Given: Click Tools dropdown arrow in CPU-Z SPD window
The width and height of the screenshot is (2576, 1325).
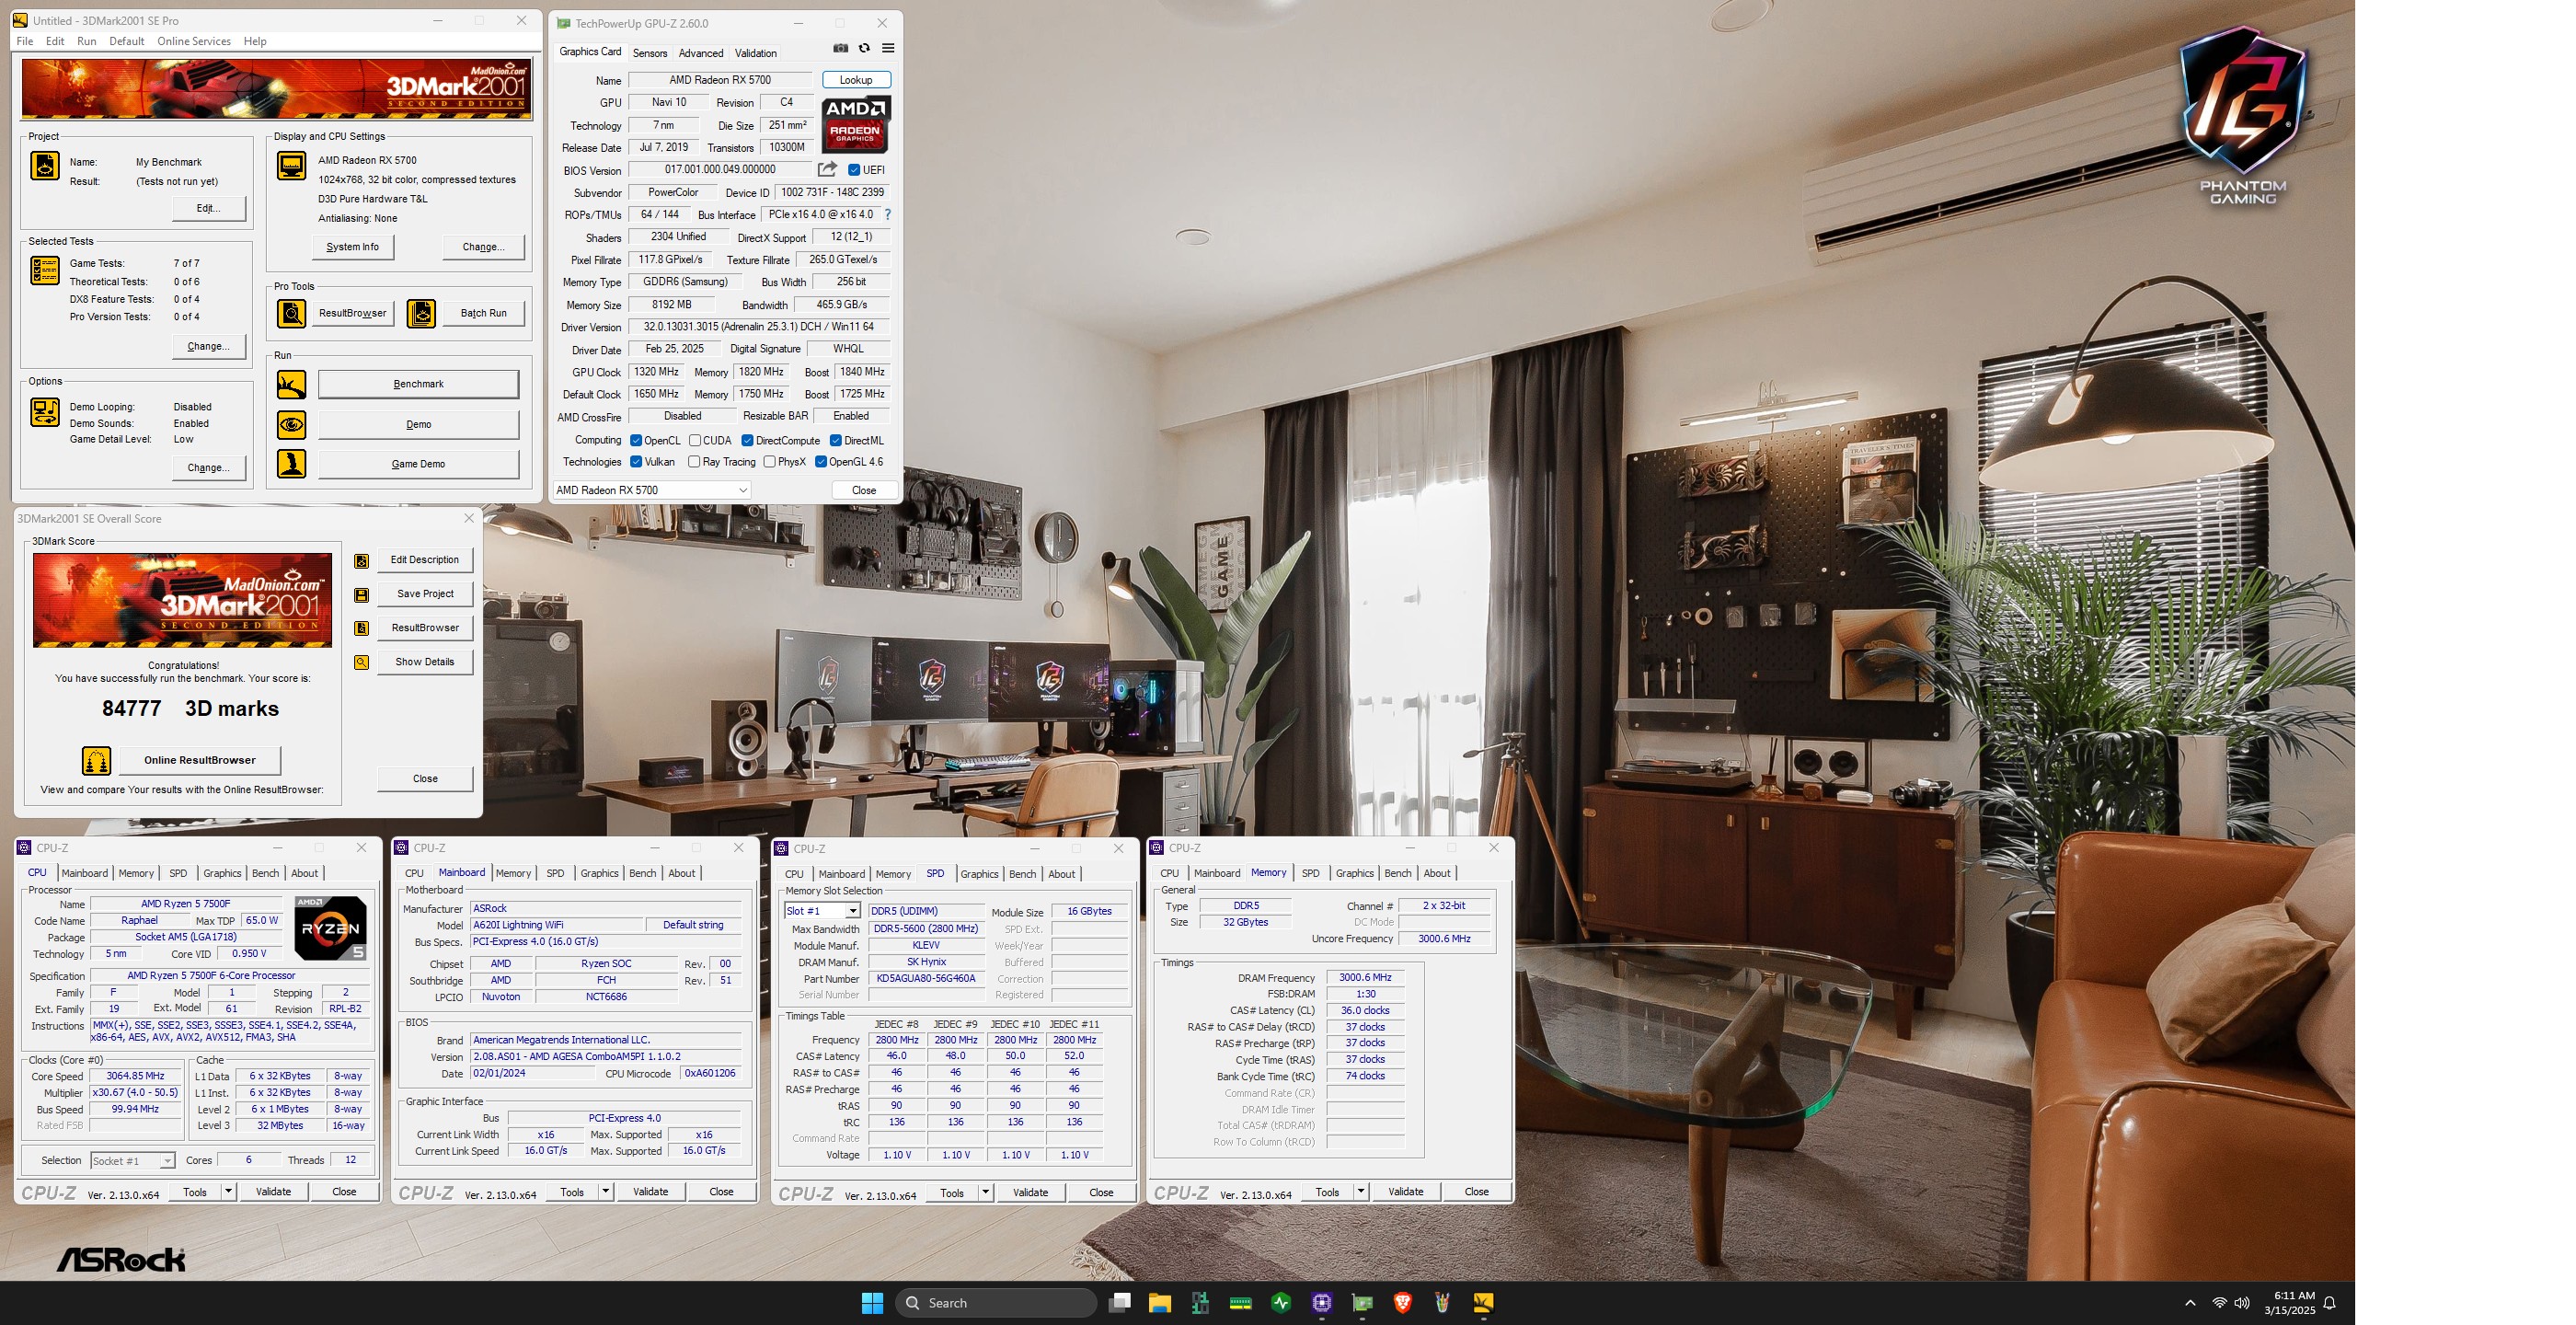Looking at the screenshot, I should (x=985, y=1193).
